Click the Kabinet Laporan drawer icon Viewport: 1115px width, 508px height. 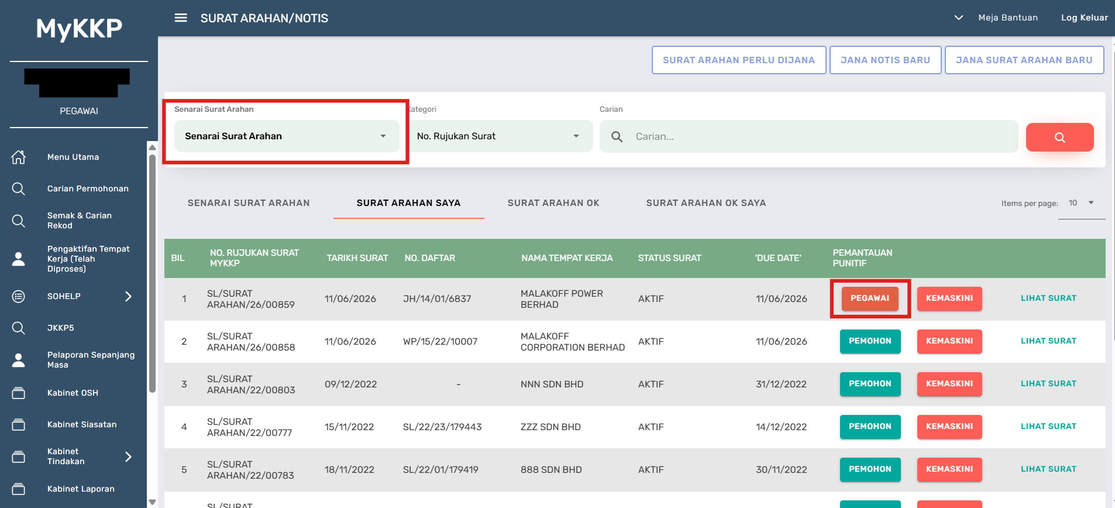(x=19, y=489)
